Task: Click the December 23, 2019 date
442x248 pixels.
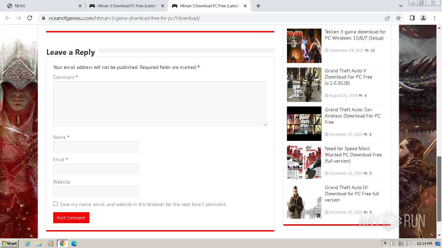Action: click(346, 134)
